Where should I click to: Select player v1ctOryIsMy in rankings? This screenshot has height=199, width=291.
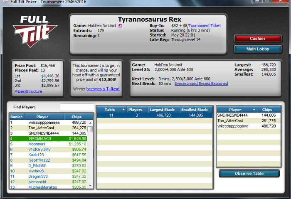[x=49, y=149]
